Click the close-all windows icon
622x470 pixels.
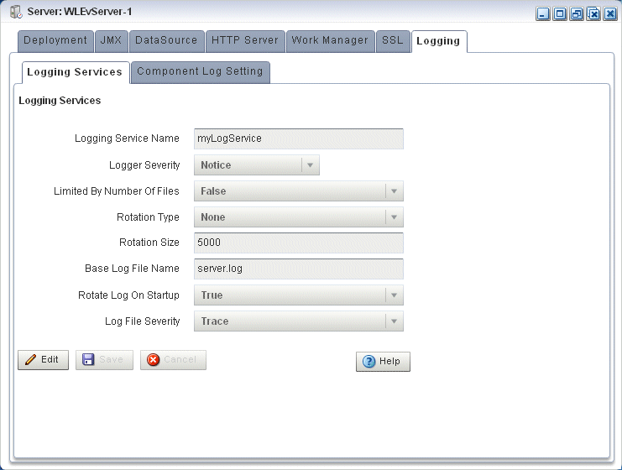click(x=593, y=14)
